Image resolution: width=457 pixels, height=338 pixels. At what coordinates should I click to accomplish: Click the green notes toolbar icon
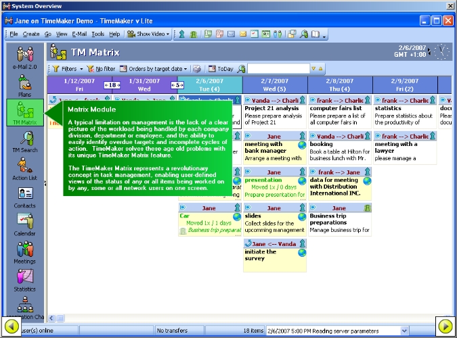[x=208, y=34]
